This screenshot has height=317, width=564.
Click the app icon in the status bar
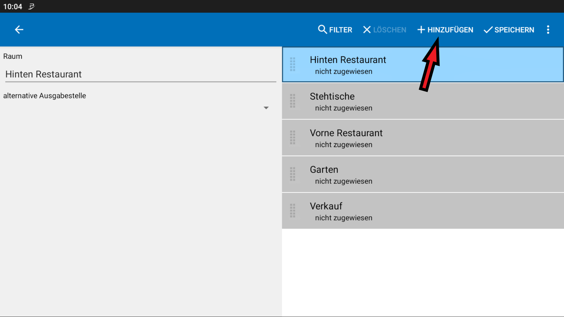pos(31,6)
